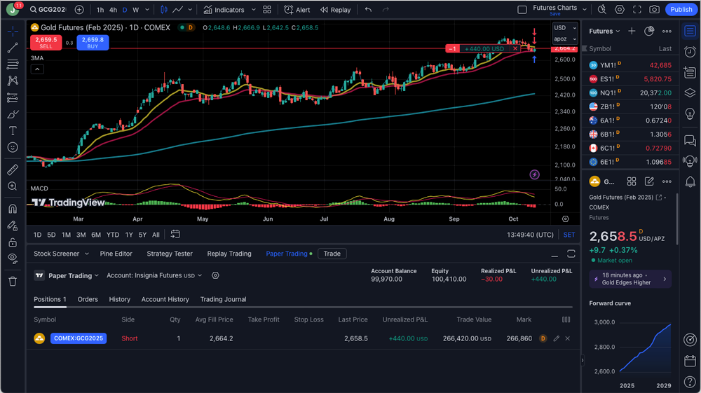Select the crosshair cursor tool
The height and width of the screenshot is (393, 701).
tap(13, 31)
